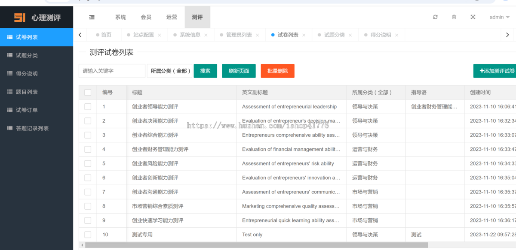
Task: Collapse the sidebar with the menu-fold icon
Action: click(92, 17)
